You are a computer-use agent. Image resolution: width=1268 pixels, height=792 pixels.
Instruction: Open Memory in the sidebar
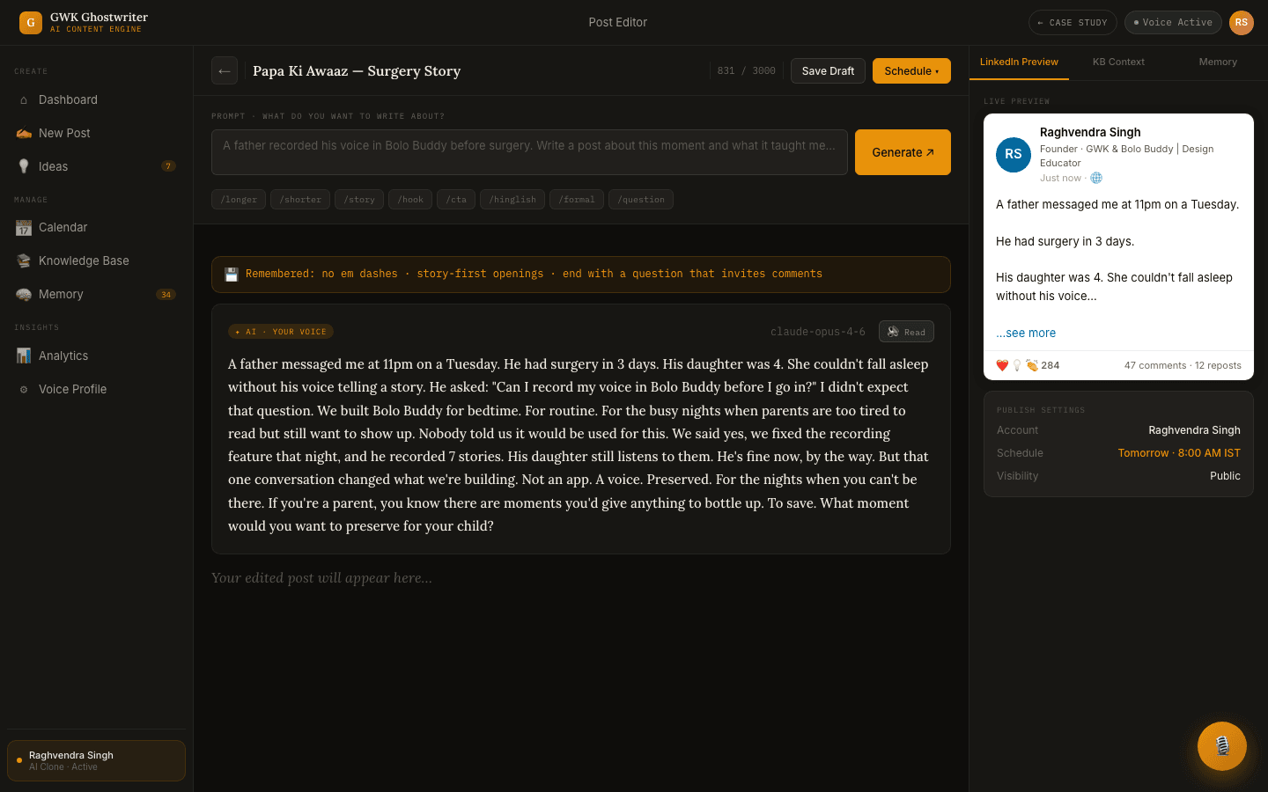pos(97,295)
